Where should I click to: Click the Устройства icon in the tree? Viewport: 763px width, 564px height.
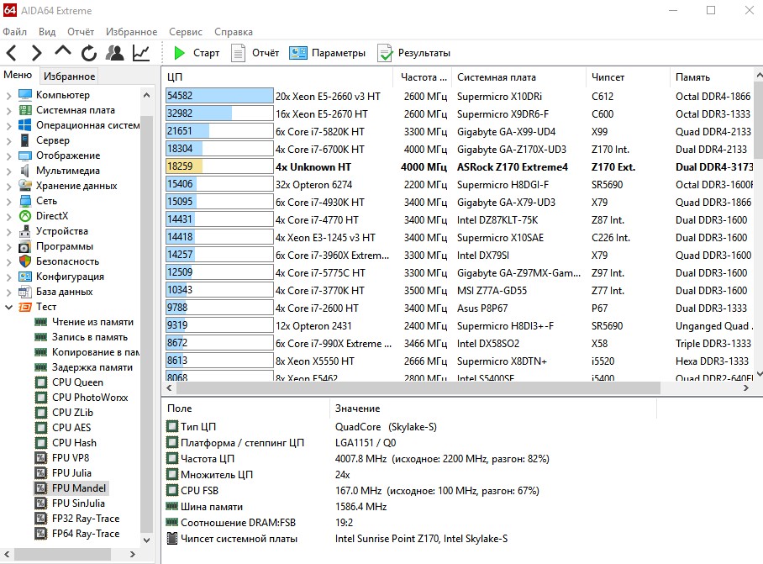(25, 231)
